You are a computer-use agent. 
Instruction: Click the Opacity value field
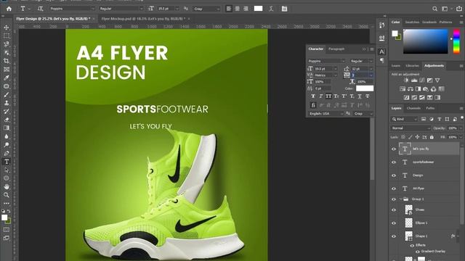click(452, 128)
